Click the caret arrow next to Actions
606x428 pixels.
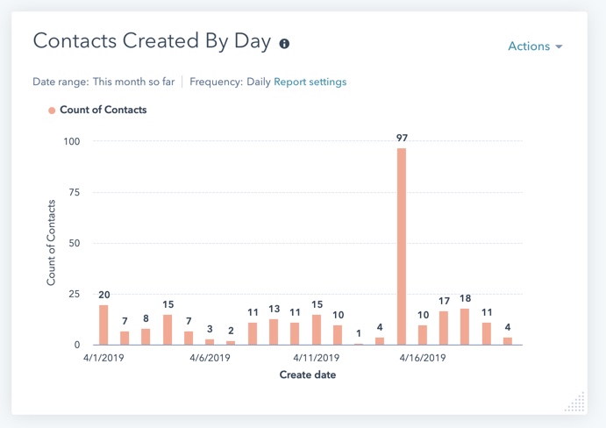(559, 47)
